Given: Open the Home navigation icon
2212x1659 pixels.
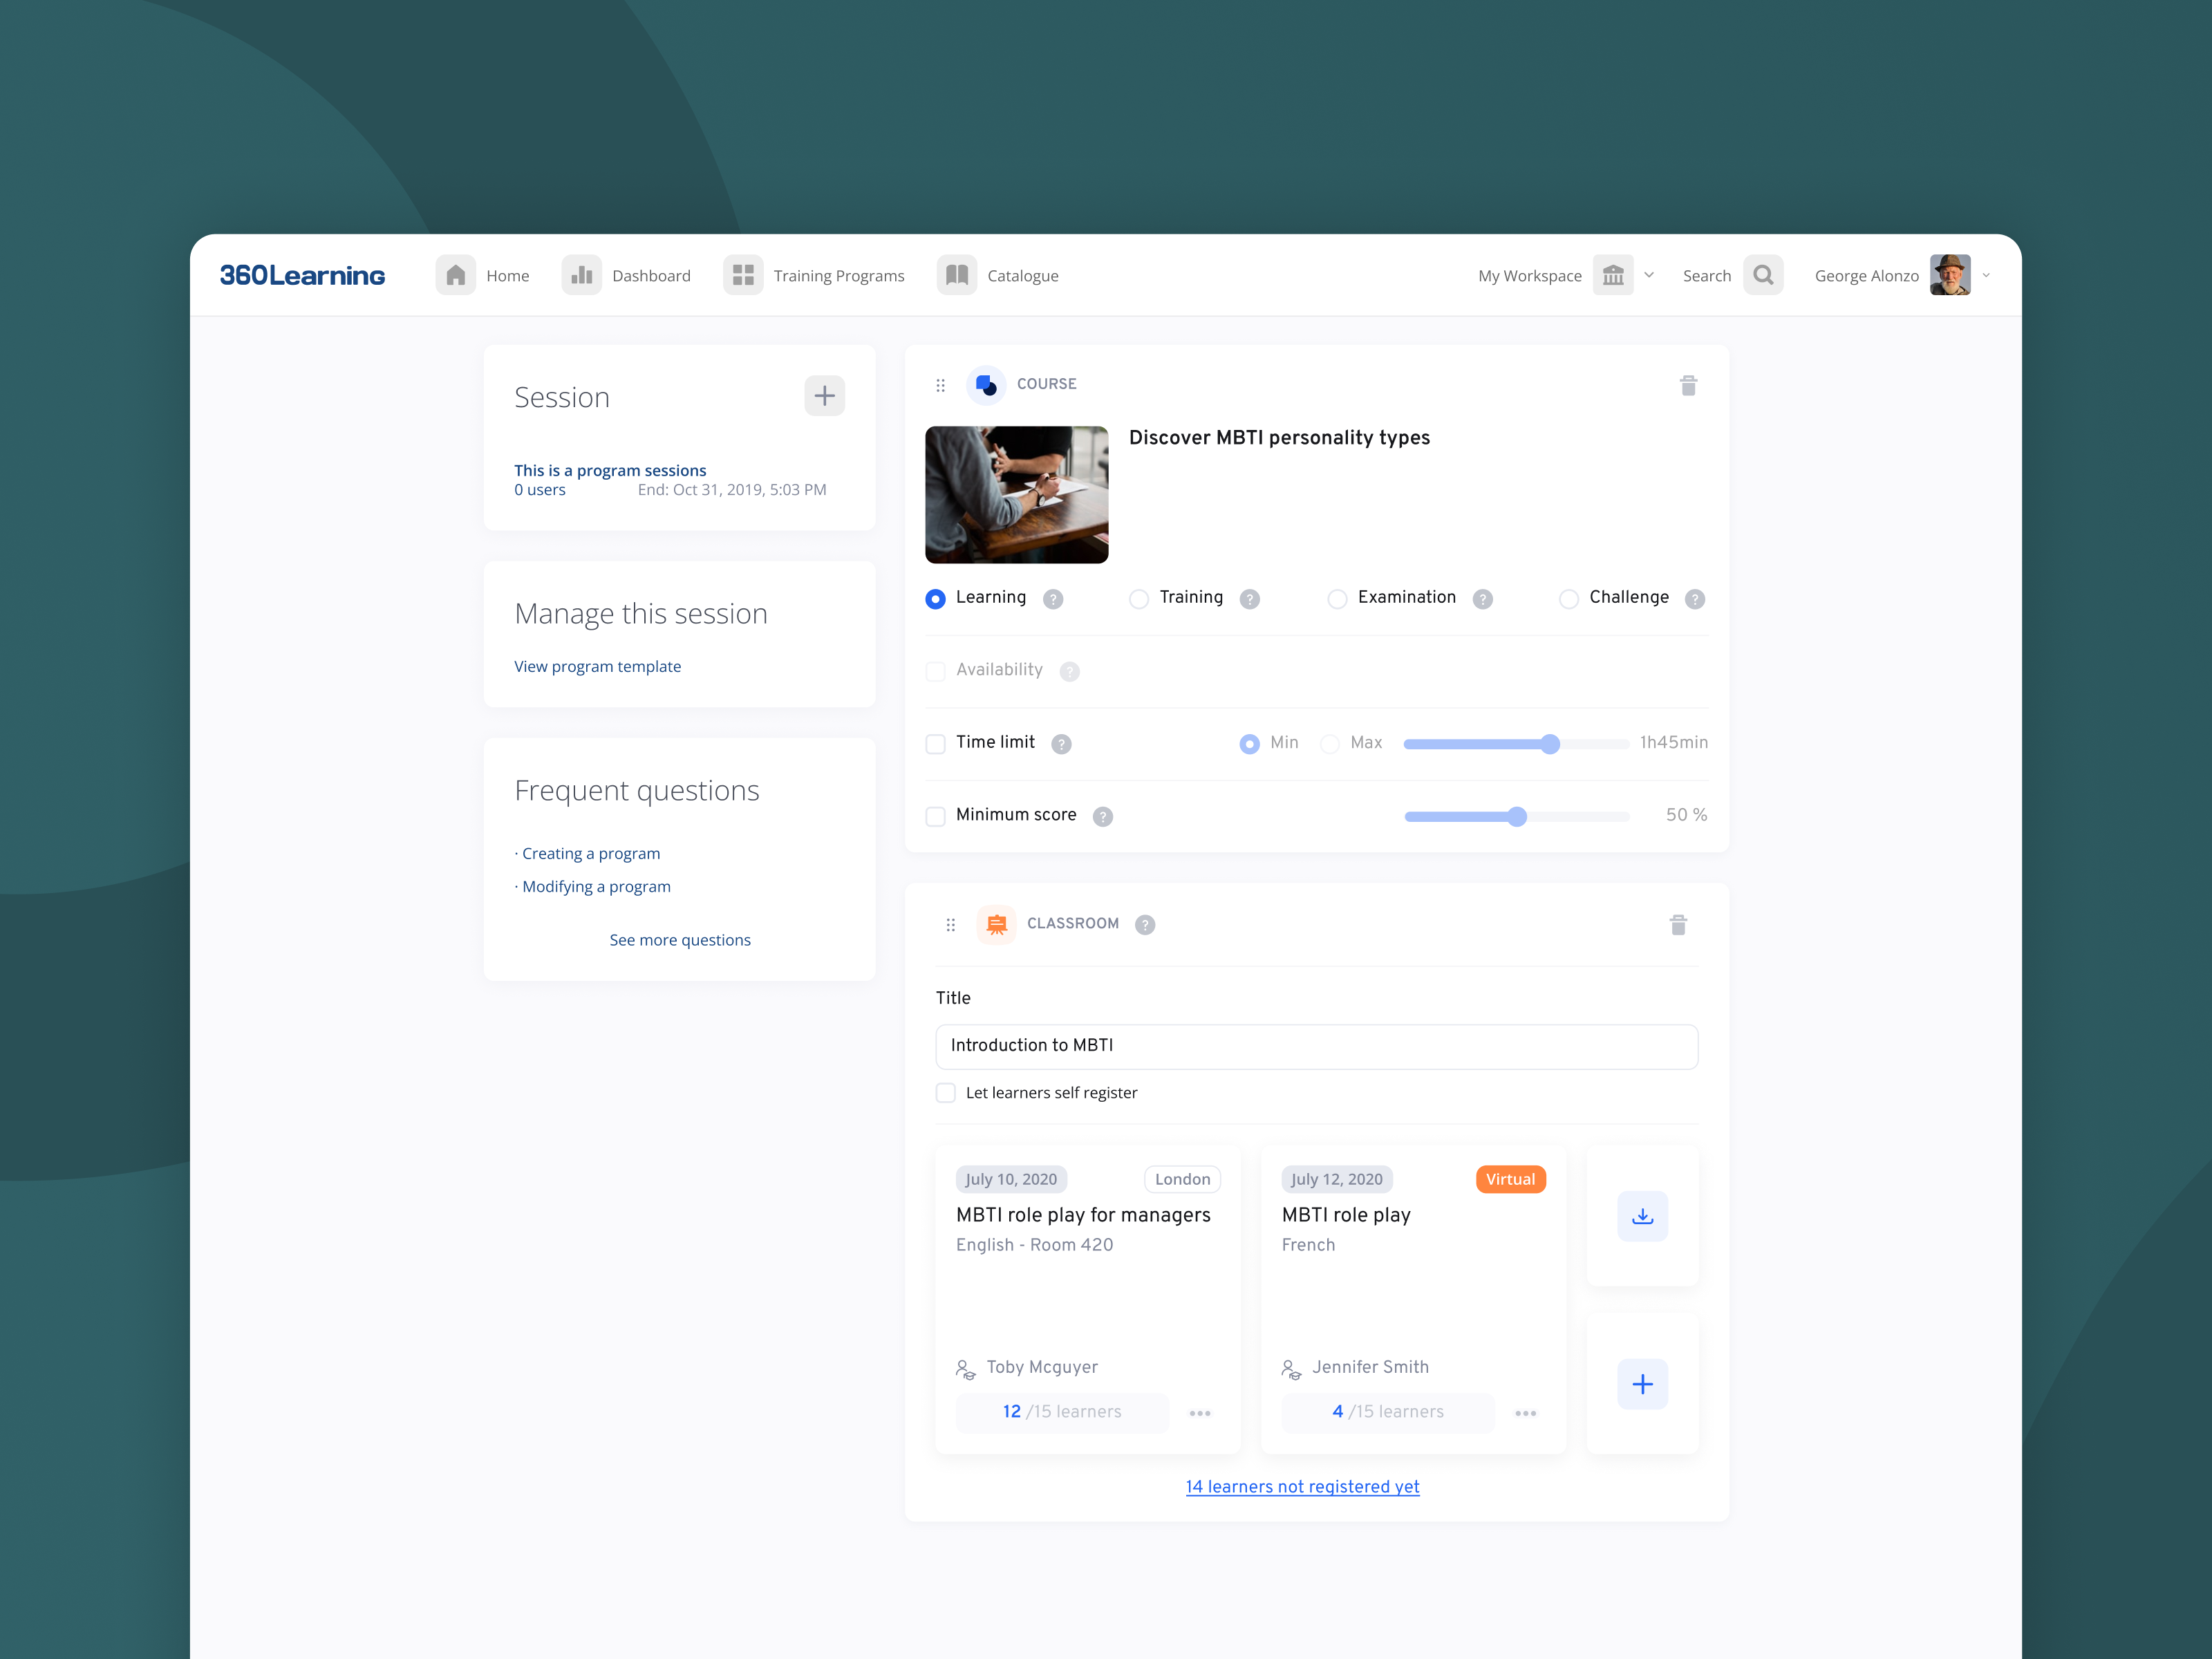Looking at the screenshot, I should 456,274.
